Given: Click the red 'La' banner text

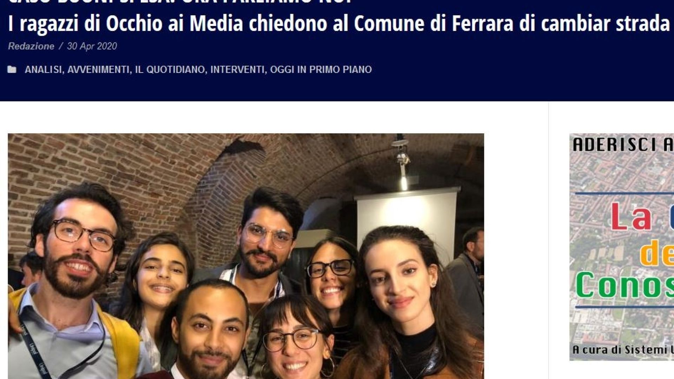Looking at the screenshot, I should click(631, 217).
